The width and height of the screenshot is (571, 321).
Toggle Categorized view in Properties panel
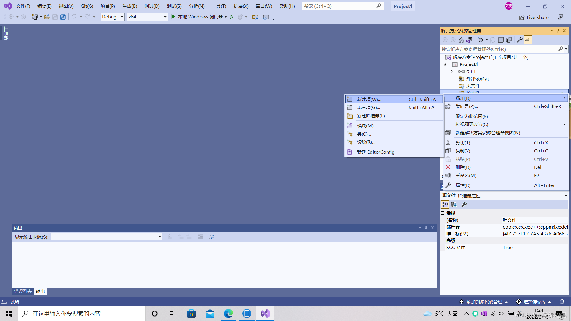coord(445,204)
